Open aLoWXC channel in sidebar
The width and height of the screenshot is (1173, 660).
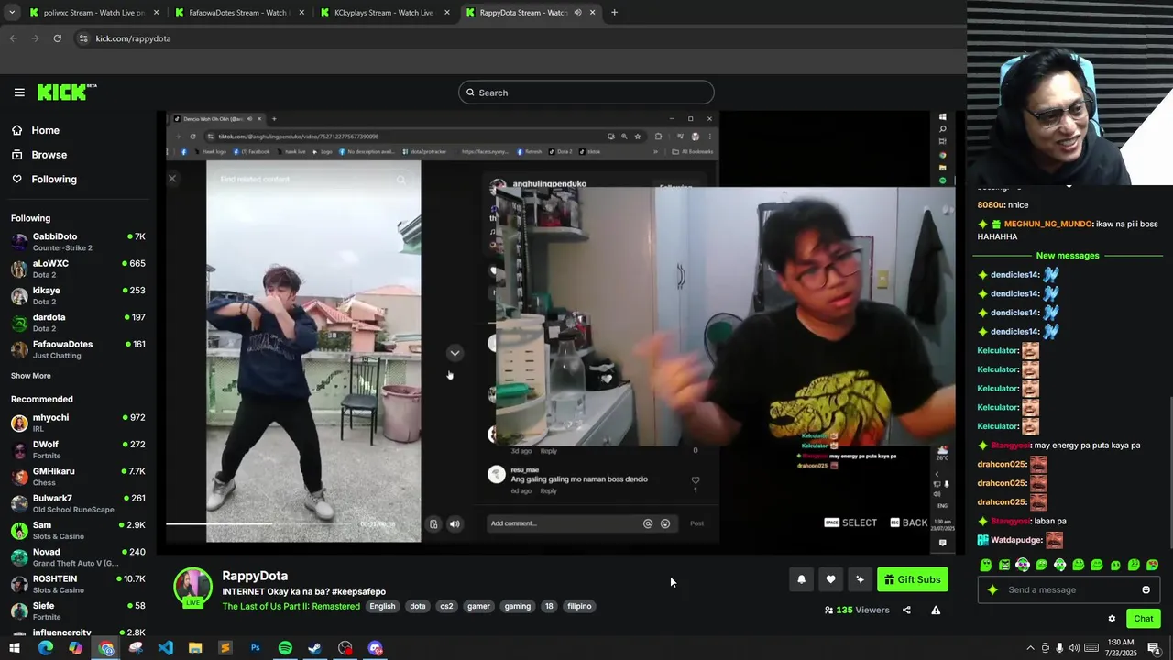click(78, 269)
